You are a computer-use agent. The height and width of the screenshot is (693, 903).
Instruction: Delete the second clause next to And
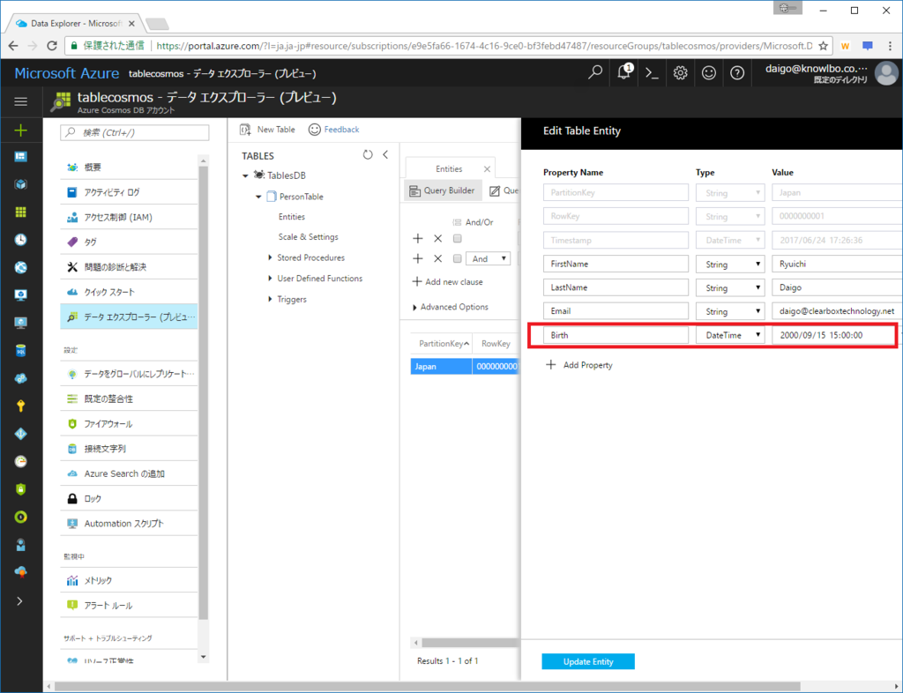click(x=437, y=258)
